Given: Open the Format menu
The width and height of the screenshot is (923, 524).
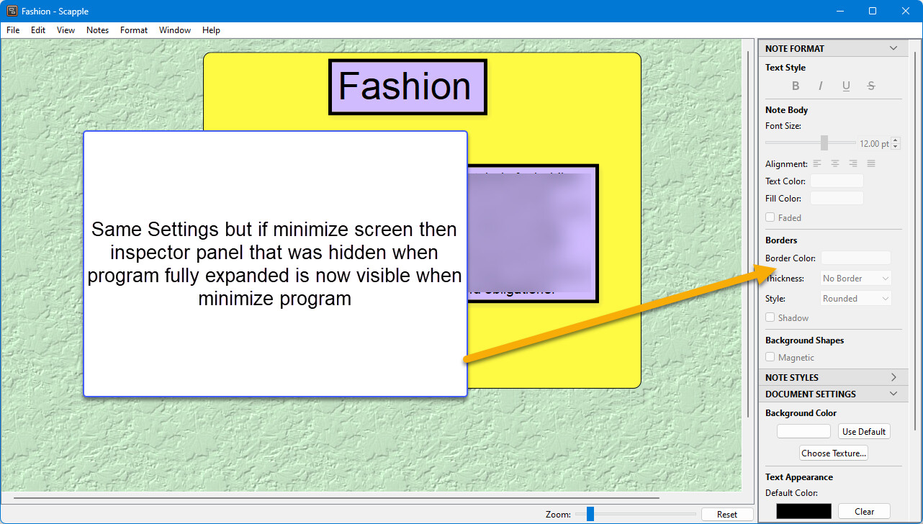Looking at the screenshot, I should (x=134, y=30).
